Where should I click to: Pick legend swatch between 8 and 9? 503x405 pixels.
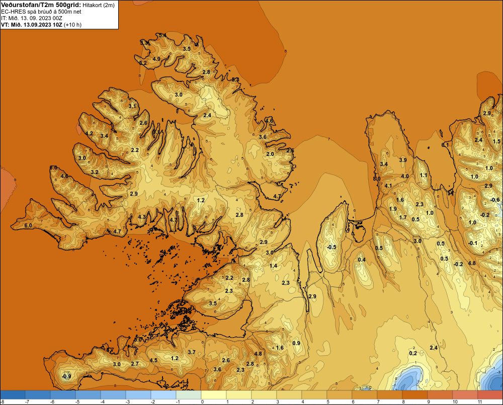[x=415, y=395]
